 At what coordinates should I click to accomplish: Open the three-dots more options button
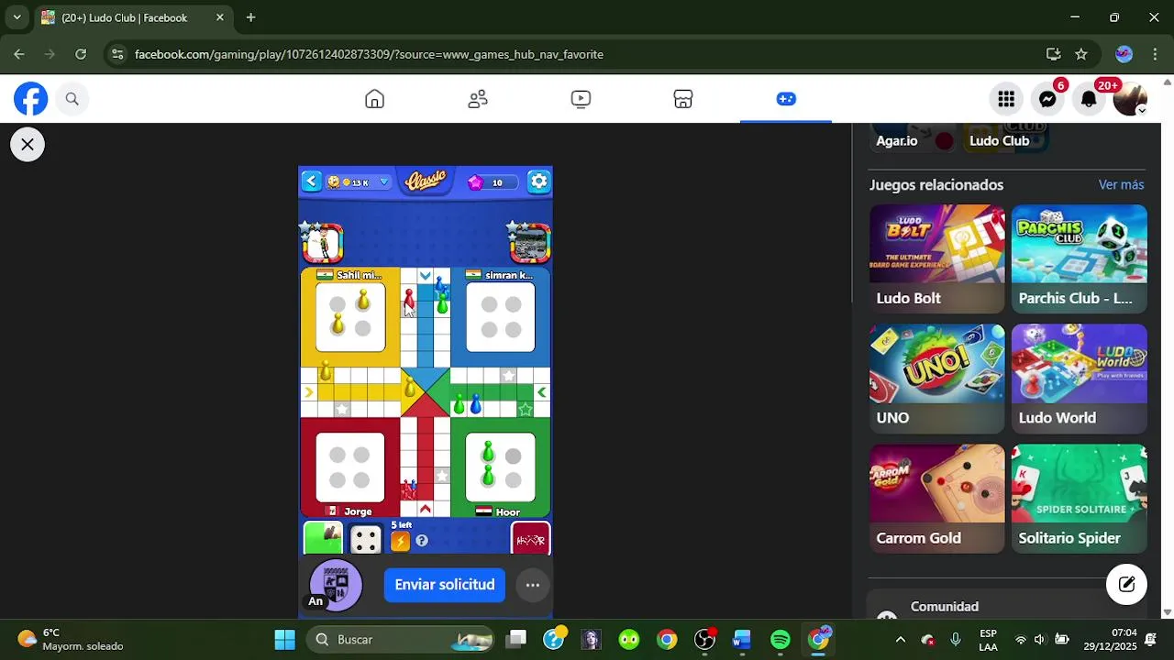point(533,585)
